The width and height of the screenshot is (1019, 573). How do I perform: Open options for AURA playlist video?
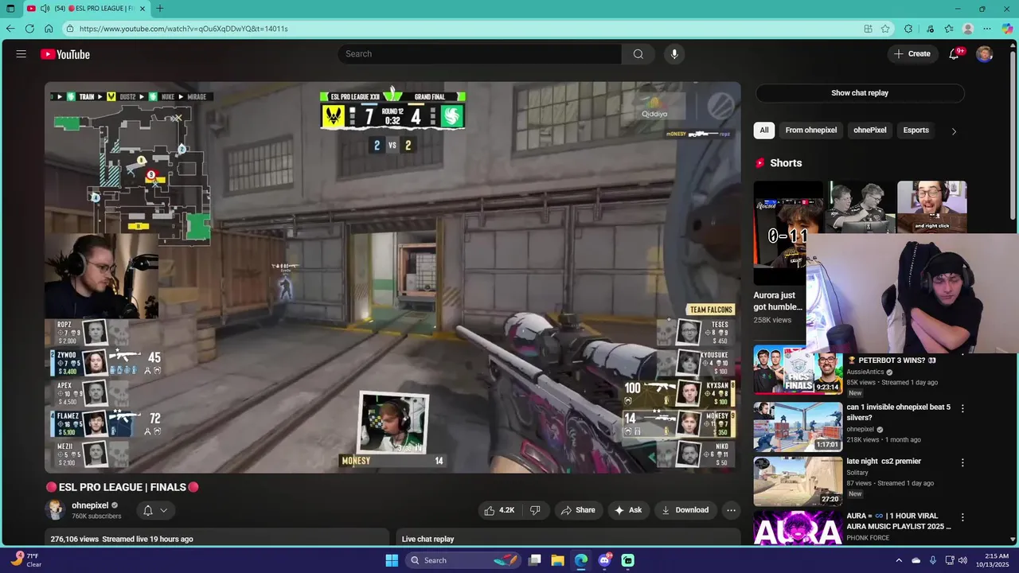click(x=962, y=517)
